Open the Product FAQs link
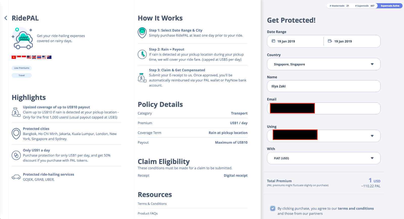Screen dimensions: 404x219 [x=148, y=213]
